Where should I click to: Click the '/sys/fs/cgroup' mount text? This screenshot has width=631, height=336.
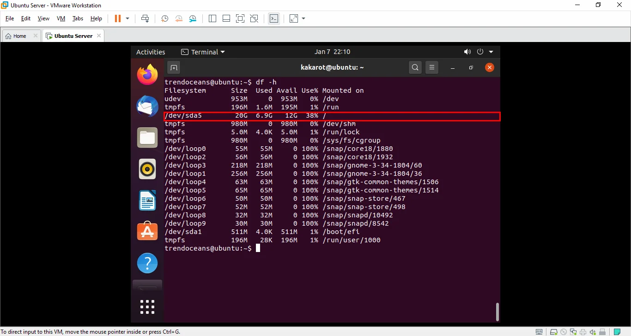352,140
